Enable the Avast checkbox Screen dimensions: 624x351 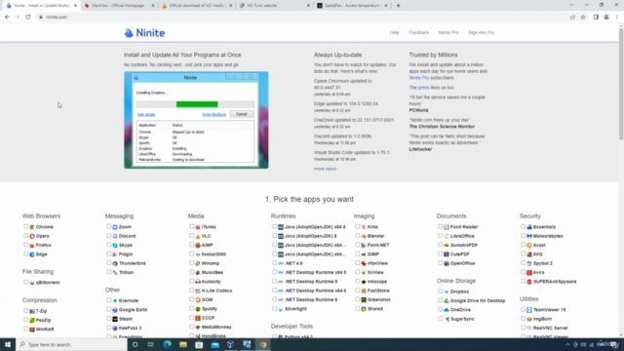coord(523,245)
